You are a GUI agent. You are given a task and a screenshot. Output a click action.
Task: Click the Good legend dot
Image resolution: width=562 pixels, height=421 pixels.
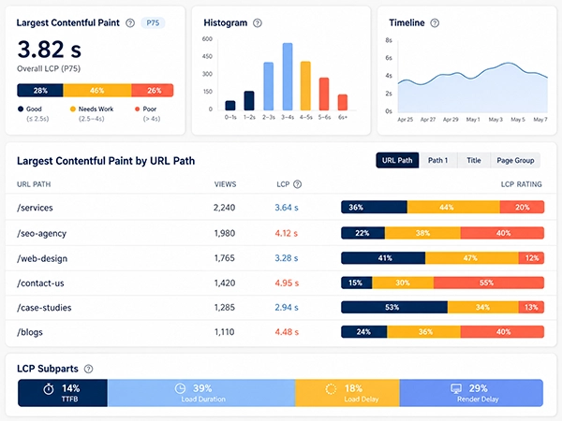21,109
